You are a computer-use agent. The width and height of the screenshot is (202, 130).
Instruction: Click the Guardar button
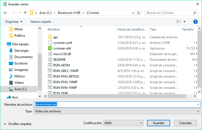[159, 123]
